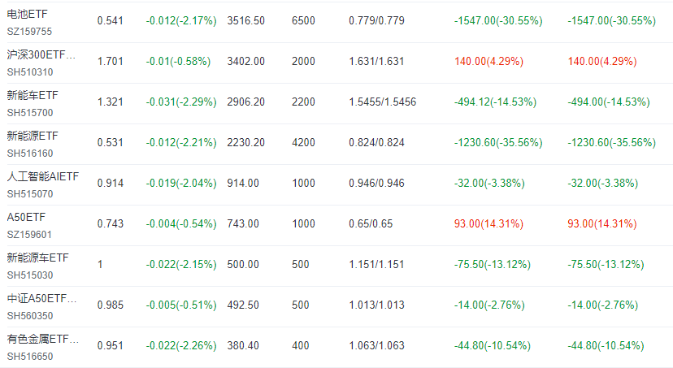The width and height of the screenshot is (673, 368).
Task: Click first 140.00(4.29%) in 沪深300ETF row
Action: click(488, 62)
